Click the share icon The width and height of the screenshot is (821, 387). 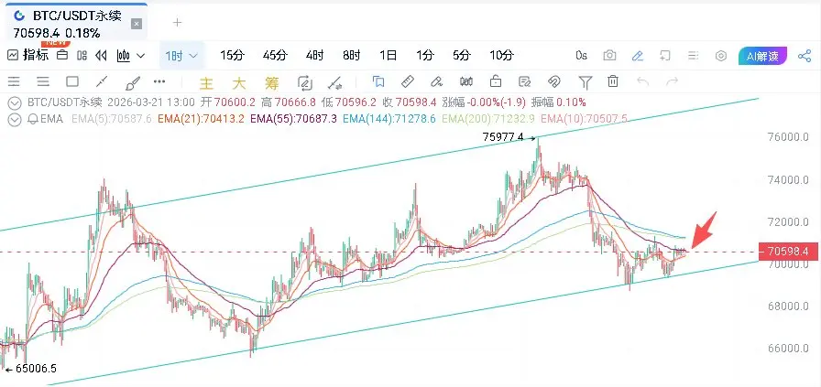[805, 56]
